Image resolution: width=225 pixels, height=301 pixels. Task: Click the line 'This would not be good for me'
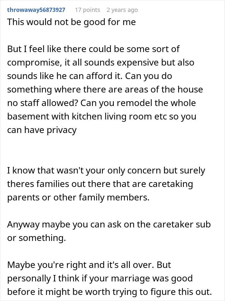coord(71,22)
